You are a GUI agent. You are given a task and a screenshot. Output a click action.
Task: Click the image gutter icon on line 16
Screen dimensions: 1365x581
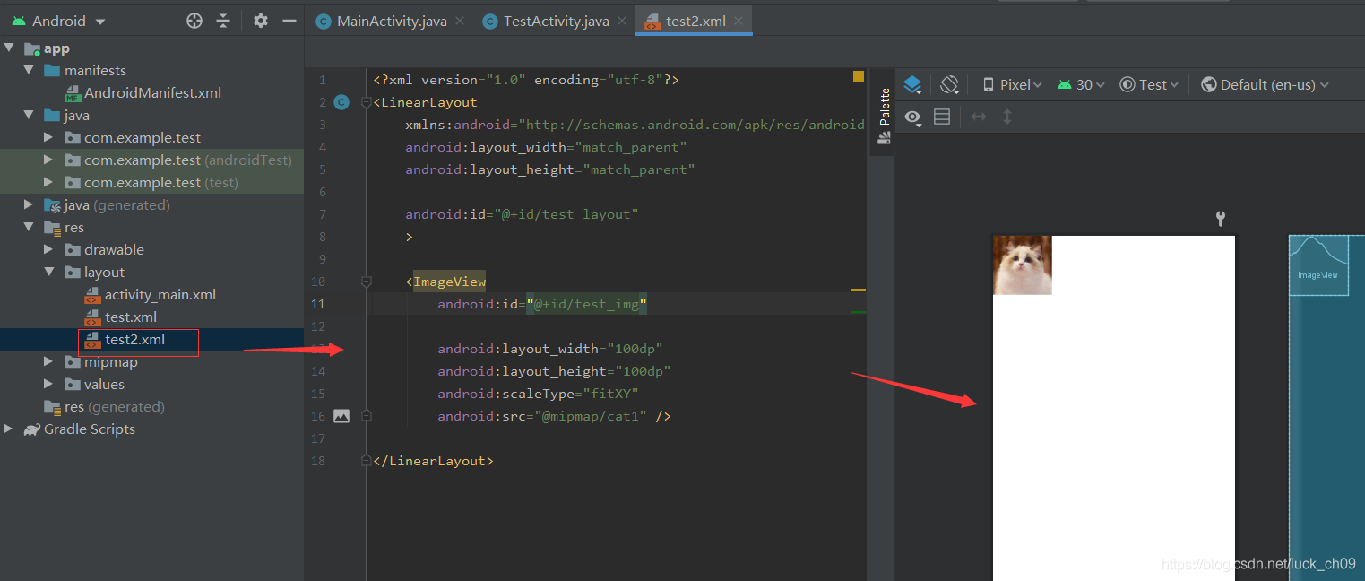pos(341,416)
